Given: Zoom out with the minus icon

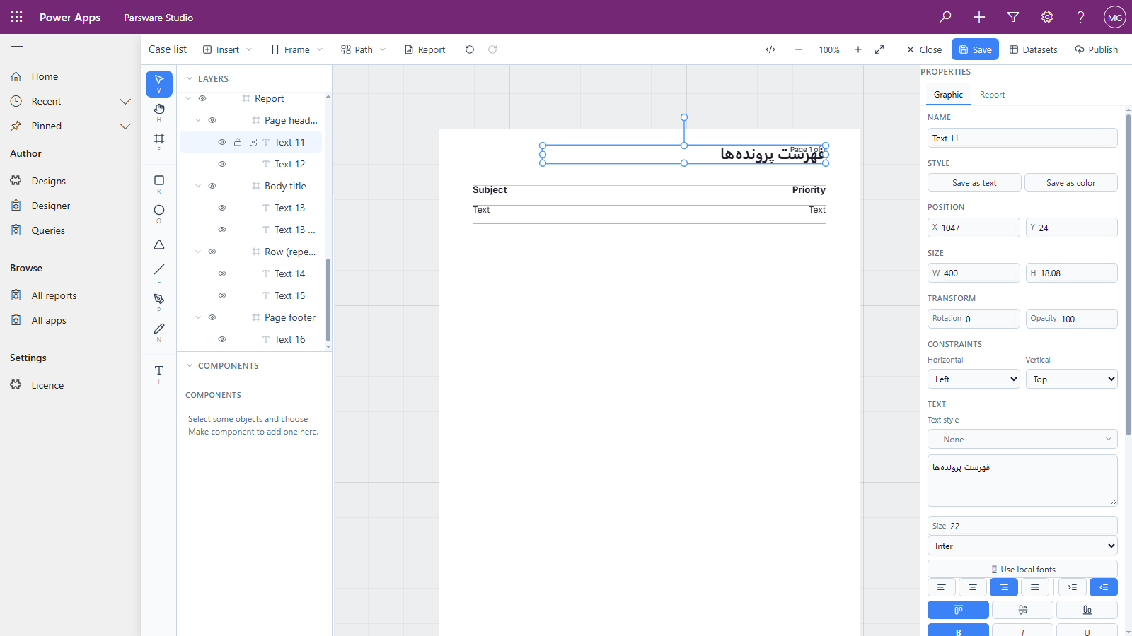Looking at the screenshot, I should pyautogui.click(x=799, y=49).
